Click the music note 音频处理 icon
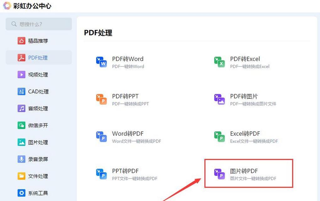Screen dimensions: 320x201 (21, 108)
